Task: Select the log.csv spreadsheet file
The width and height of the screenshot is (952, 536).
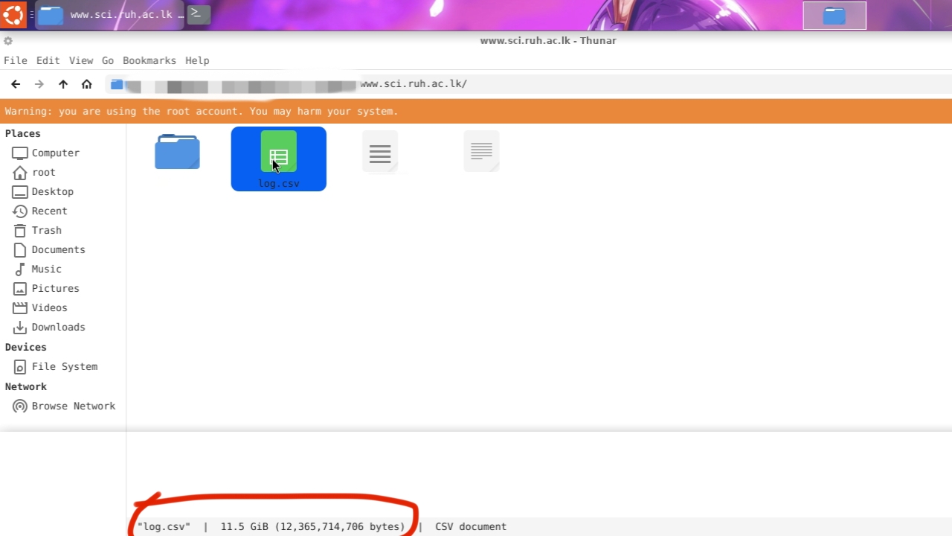Action: click(x=278, y=158)
